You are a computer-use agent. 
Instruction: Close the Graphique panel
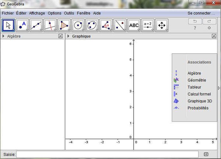point(214,36)
